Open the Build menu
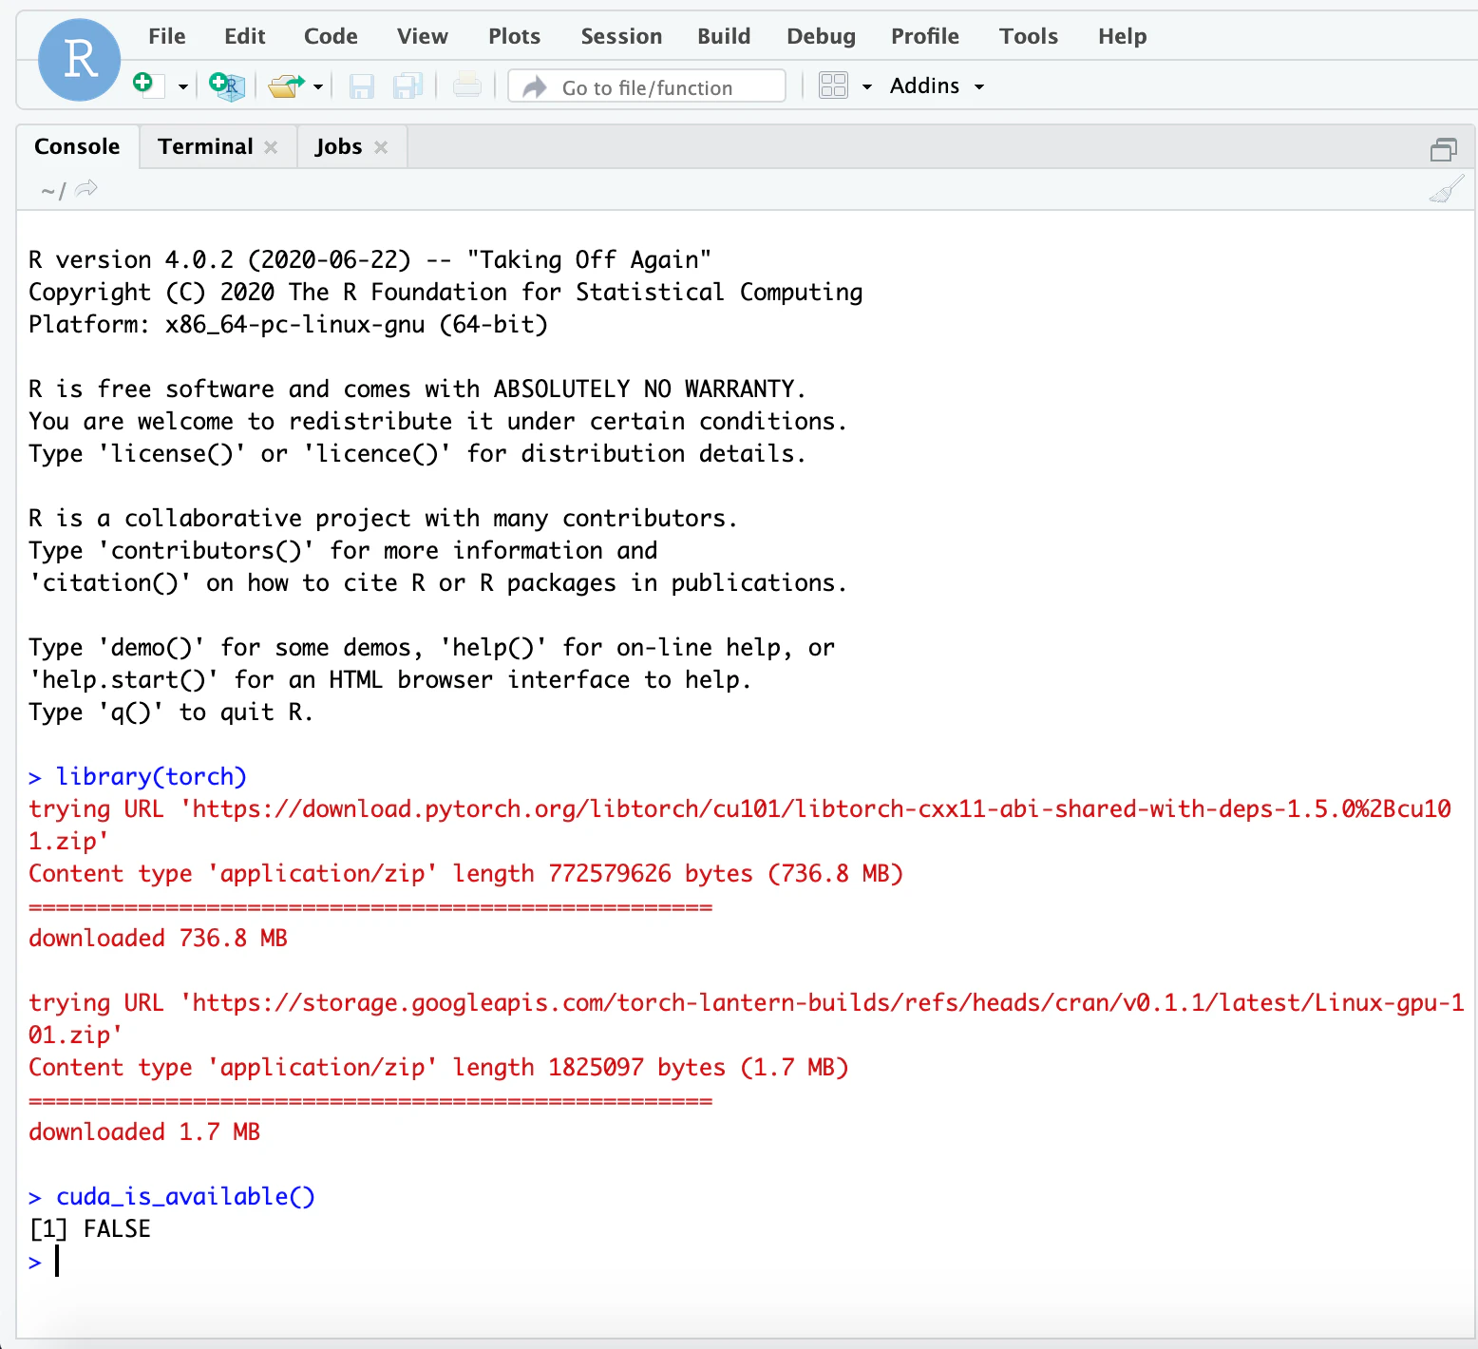1478x1349 pixels. click(724, 36)
